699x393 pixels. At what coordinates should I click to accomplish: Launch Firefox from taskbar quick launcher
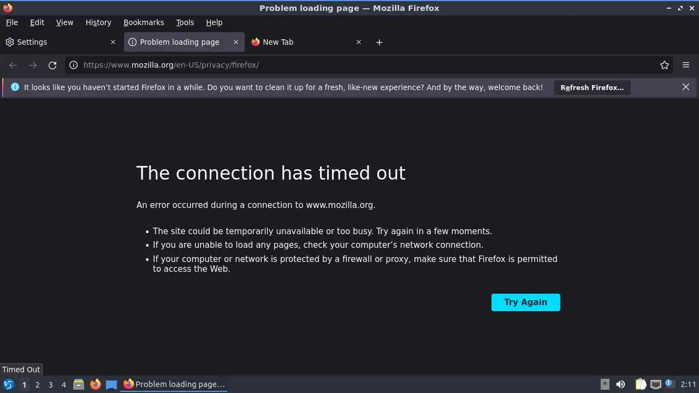(x=95, y=384)
